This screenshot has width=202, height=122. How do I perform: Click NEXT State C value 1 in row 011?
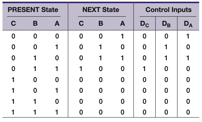[x=81, y=69]
